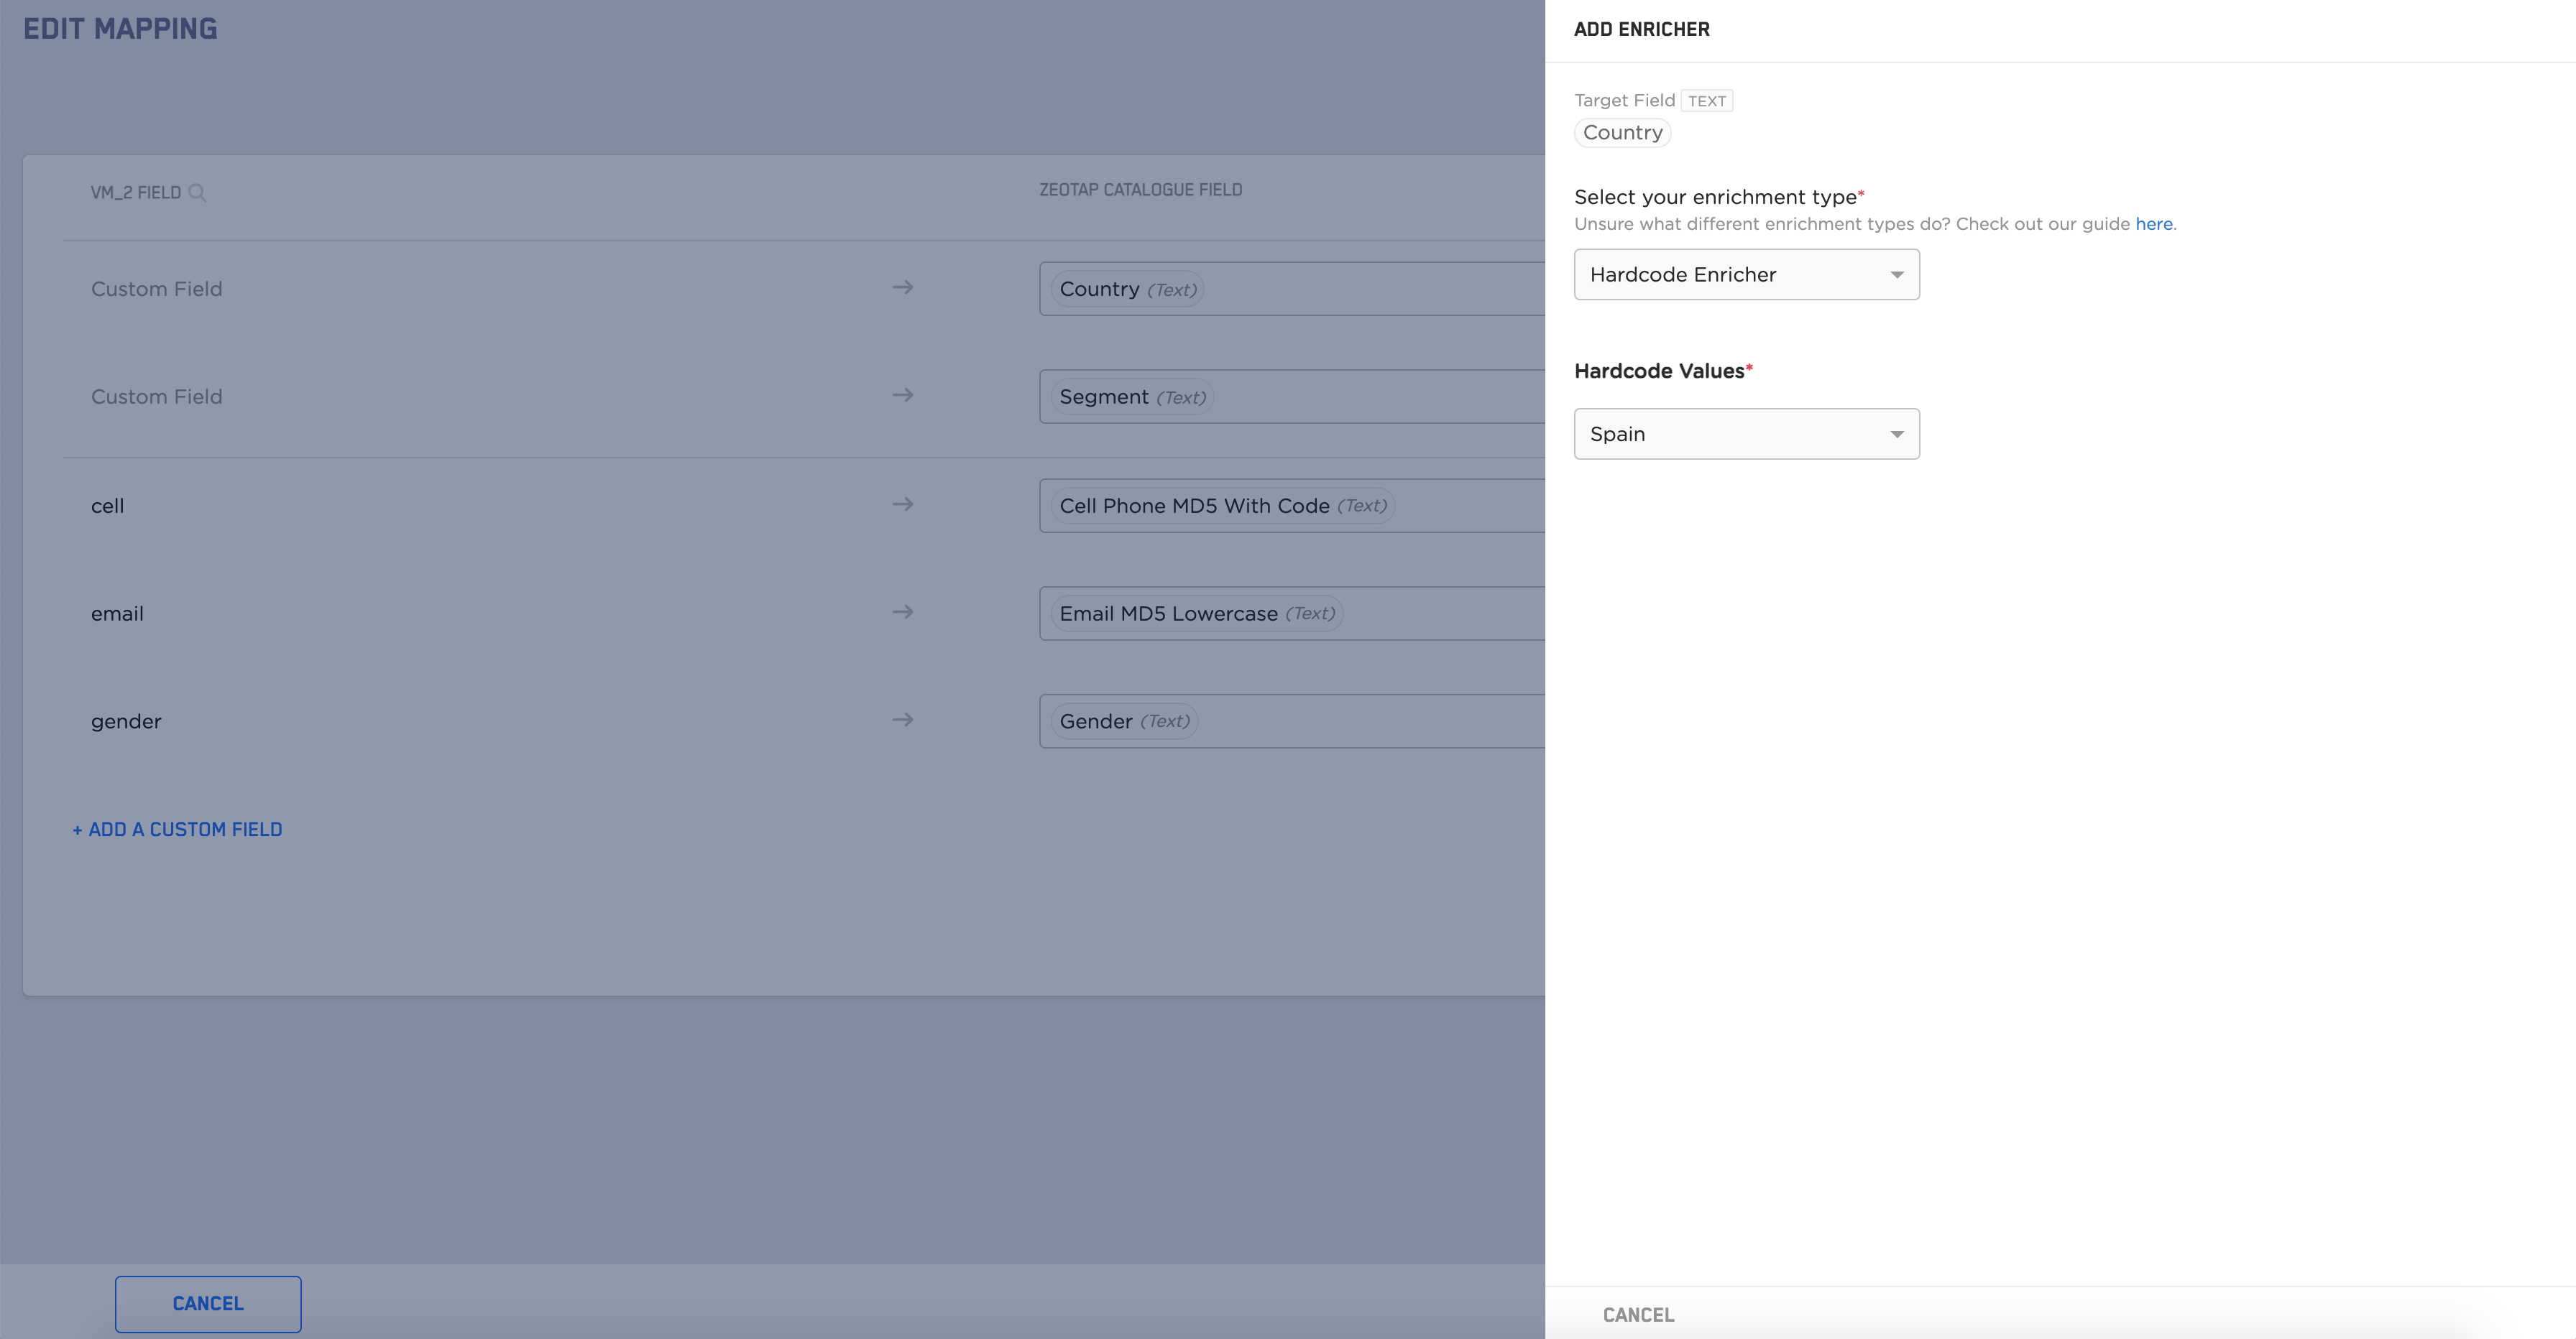2576x1339 pixels.
Task: Click the Country target field chip
Action: tap(1621, 133)
